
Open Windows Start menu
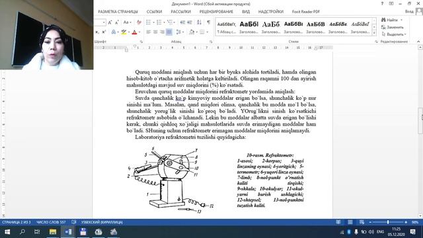coord(7,232)
